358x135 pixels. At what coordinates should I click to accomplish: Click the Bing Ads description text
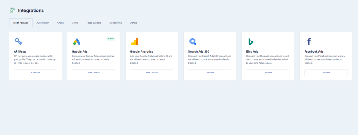pyautogui.click(x=267, y=59)
